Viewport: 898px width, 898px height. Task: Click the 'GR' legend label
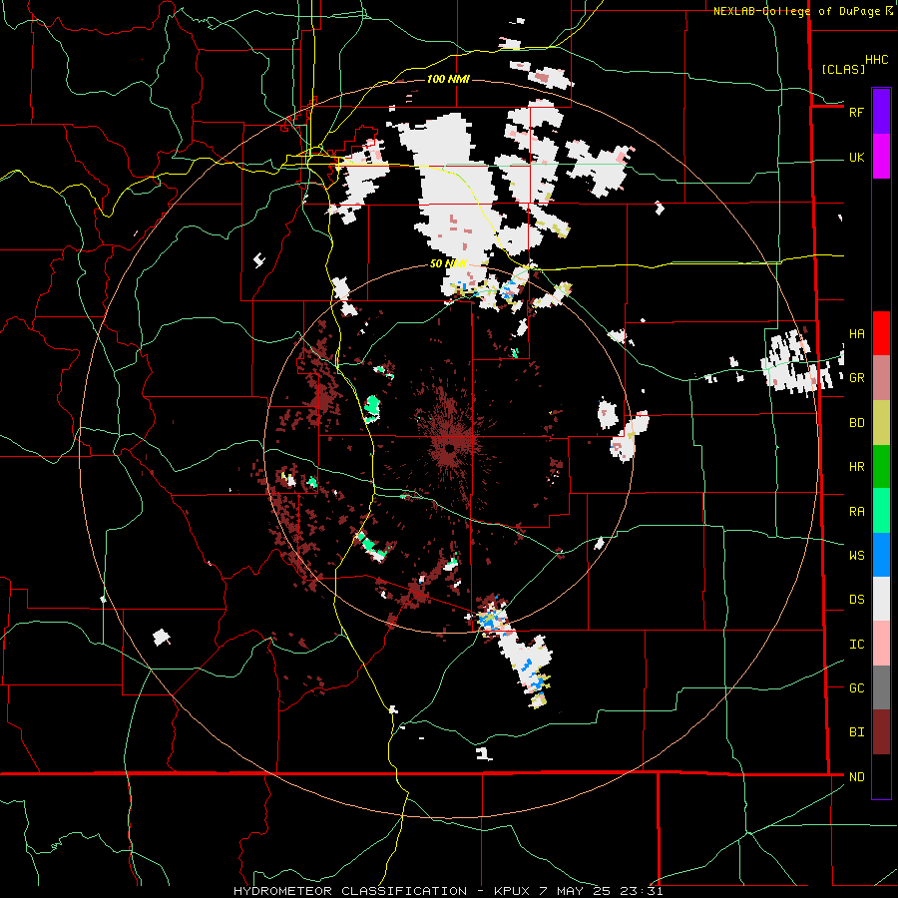pyautogui.click(x=856, y=378)
